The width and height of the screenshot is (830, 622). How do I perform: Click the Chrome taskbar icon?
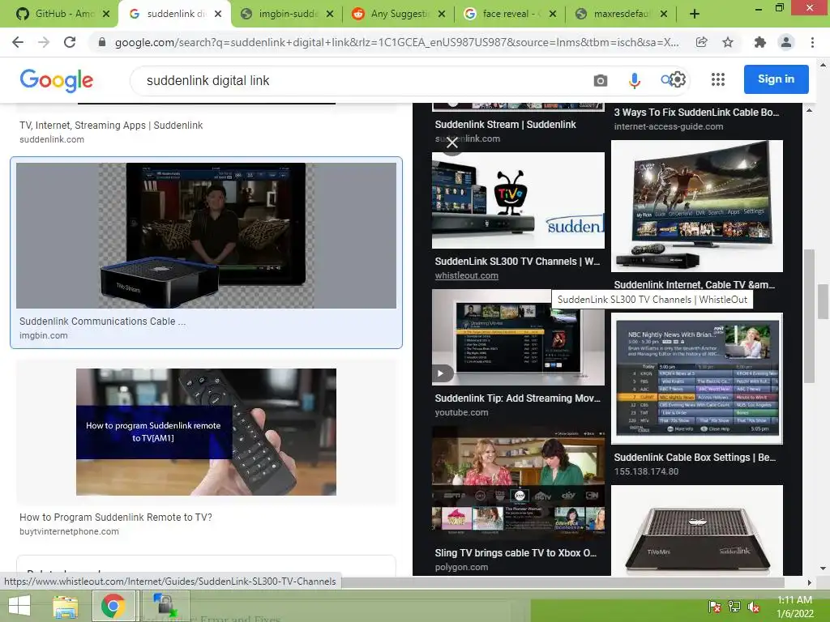pyautogui.click(x=113, y=606)
